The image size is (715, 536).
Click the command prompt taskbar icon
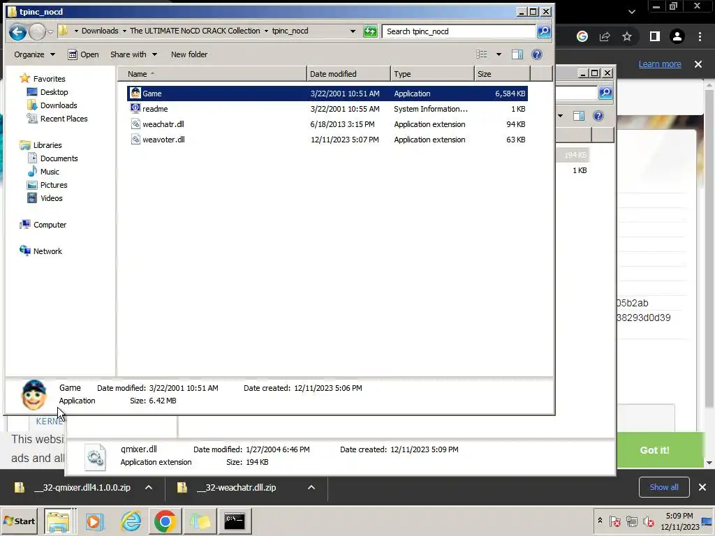[x=235, y=521]
